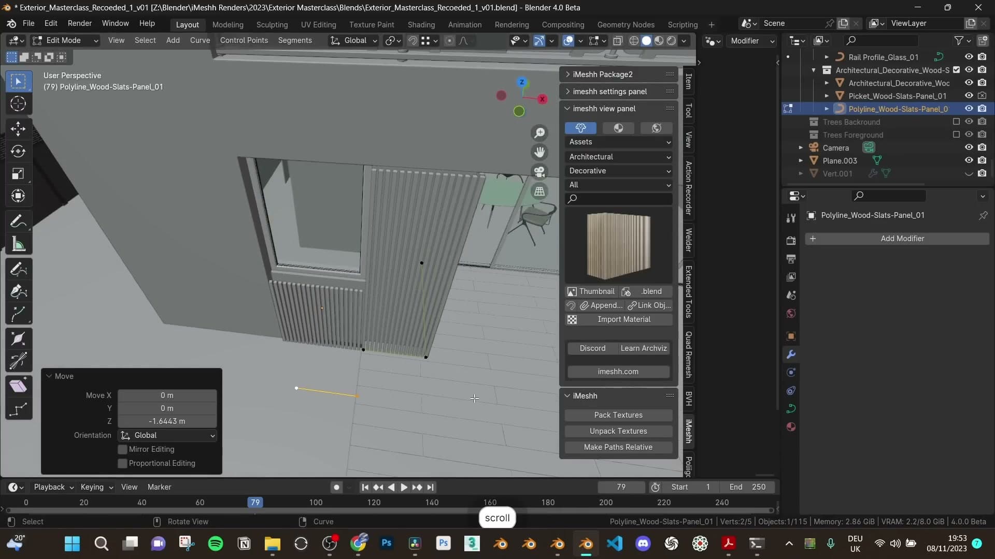Open the Global transform orientation dropdown in header
Image resolution: width=995 pixels, height=559 pixels.
(354, 40)
